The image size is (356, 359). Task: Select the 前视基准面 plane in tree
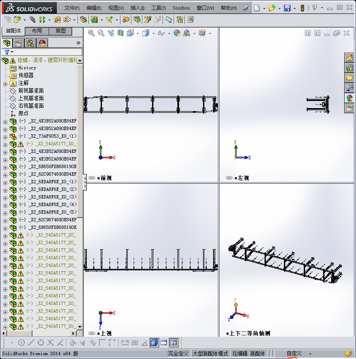coord(31,91)
